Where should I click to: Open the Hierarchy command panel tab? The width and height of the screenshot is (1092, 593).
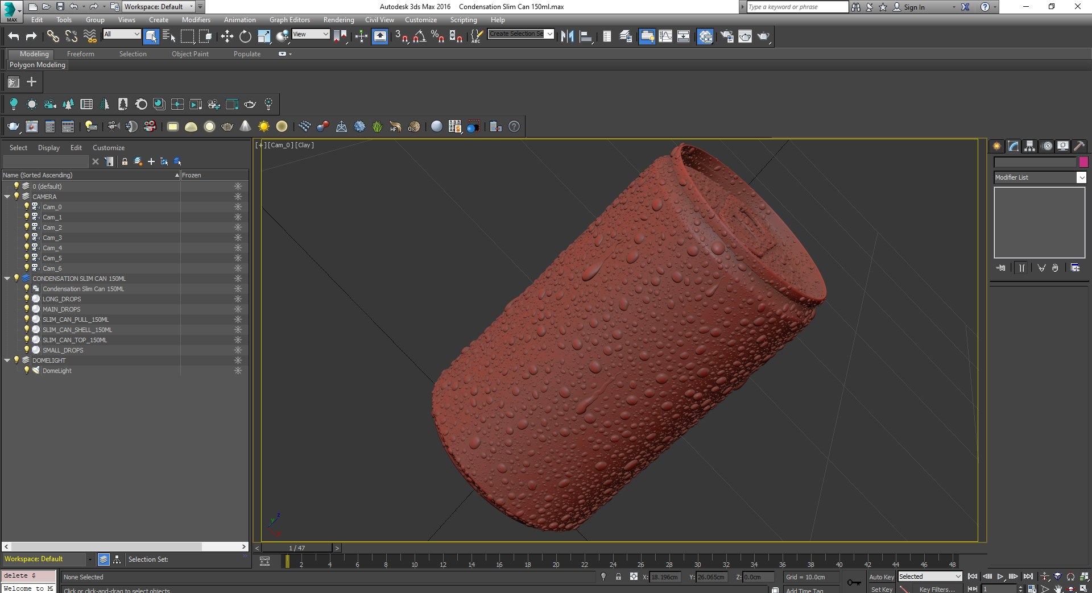[1029, 146]
